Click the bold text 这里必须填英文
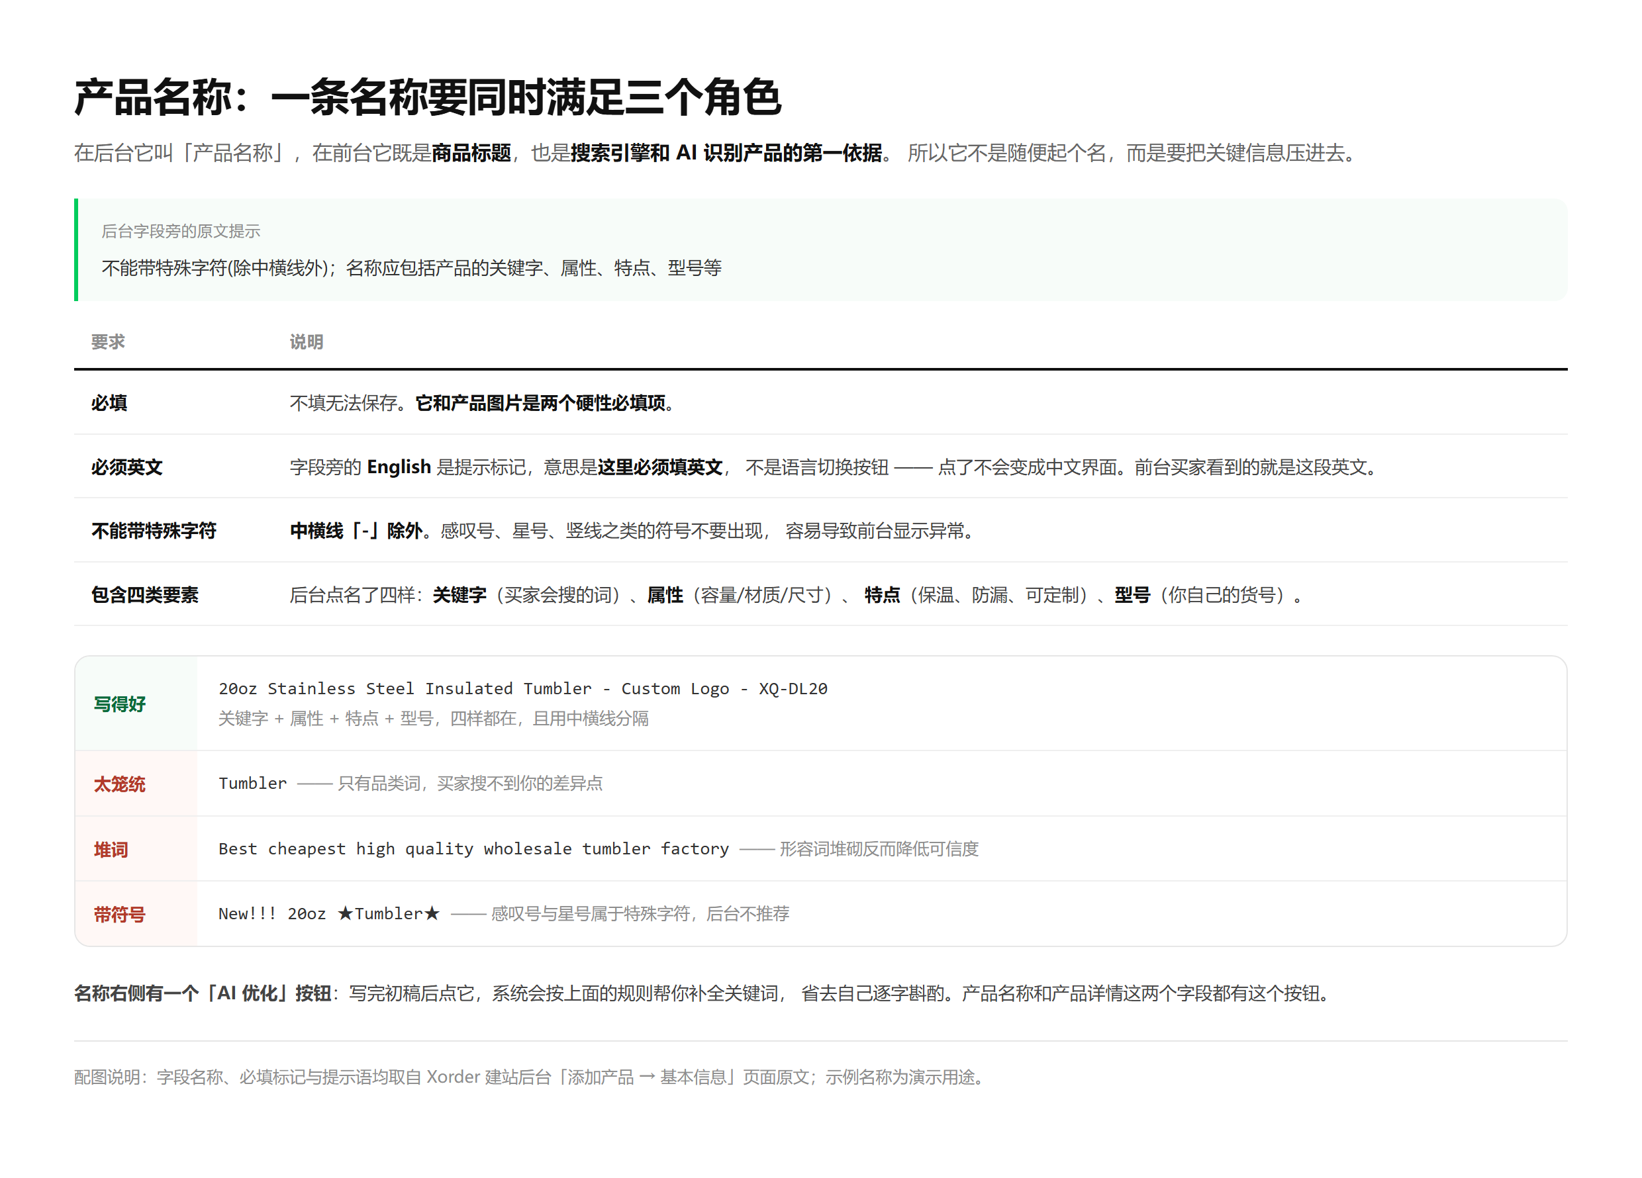Image resolution: width=1642 pixels, height=1178 pixels. click(x=659, y=467)
